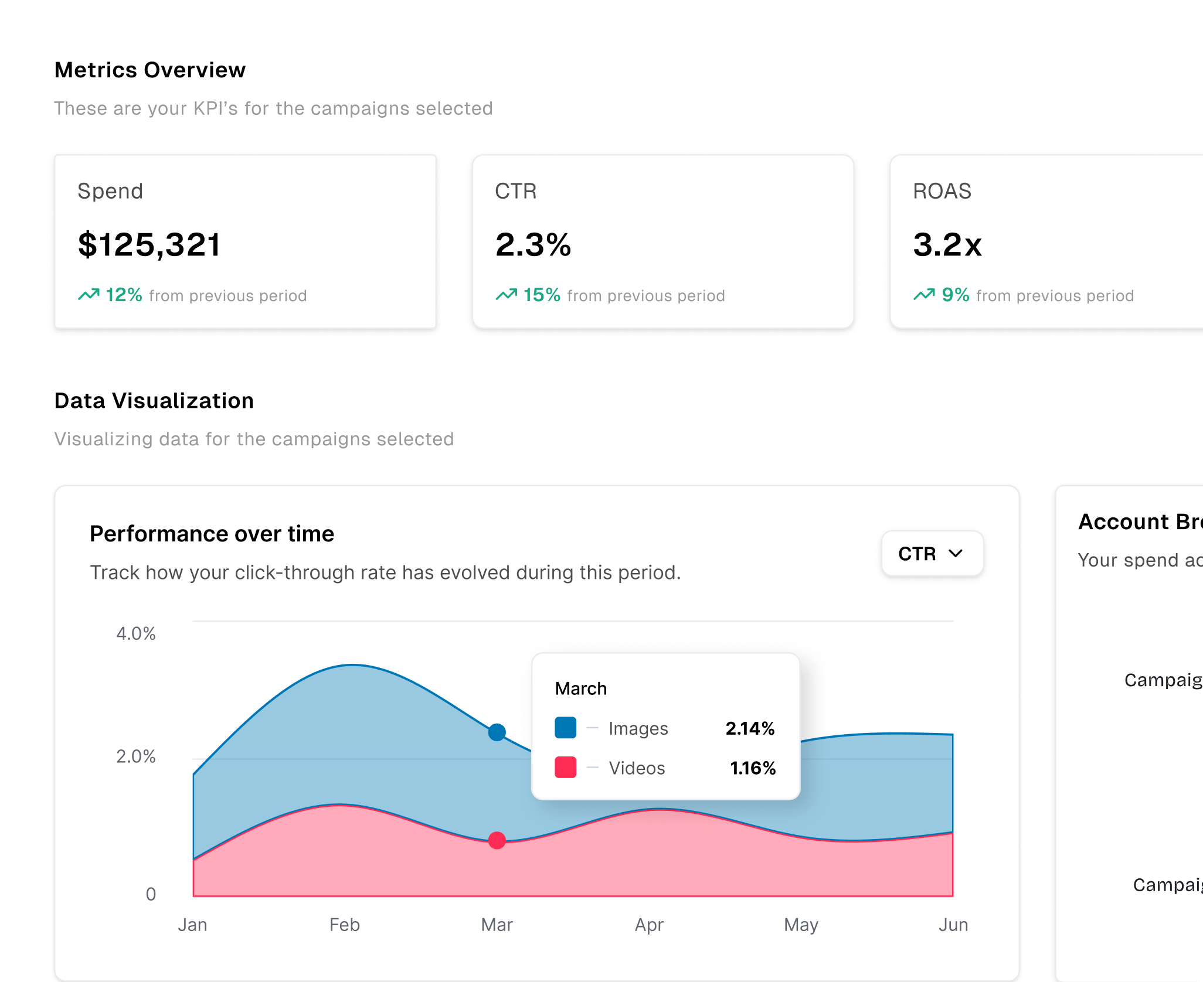
Task: Click the blue Images data point on chart
Action: pyautogui.click(x=497, y=732)
